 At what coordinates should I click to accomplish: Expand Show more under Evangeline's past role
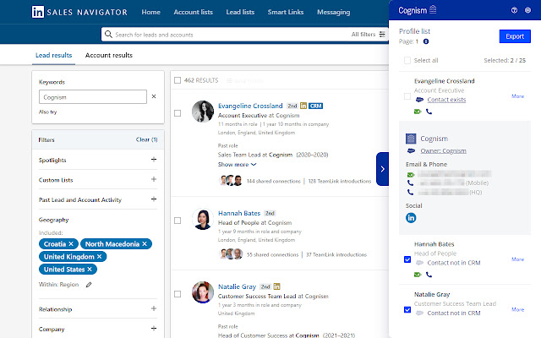237,165
